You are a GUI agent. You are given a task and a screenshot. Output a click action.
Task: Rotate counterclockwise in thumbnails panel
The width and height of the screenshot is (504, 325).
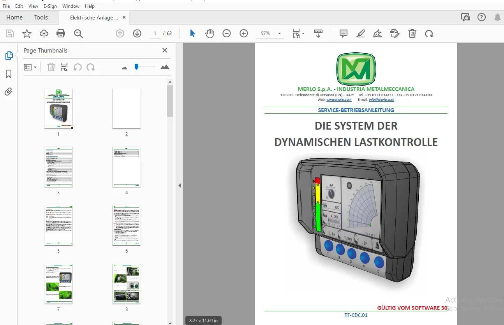tap(78, 67)
